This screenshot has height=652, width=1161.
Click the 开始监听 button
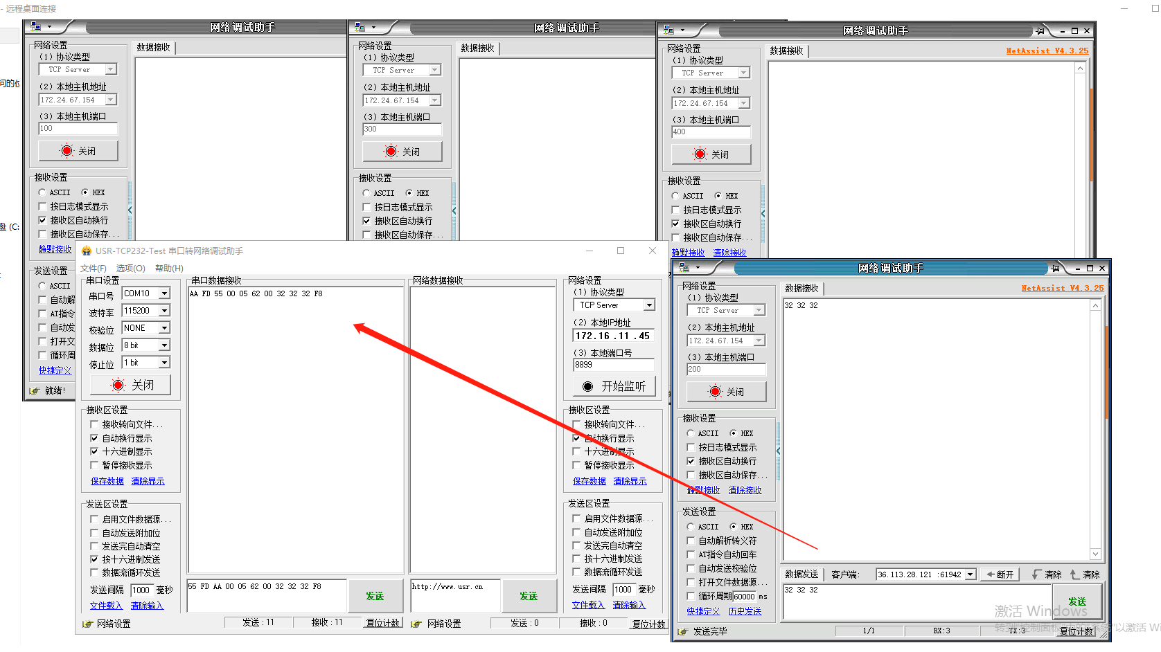pos(614,386)
